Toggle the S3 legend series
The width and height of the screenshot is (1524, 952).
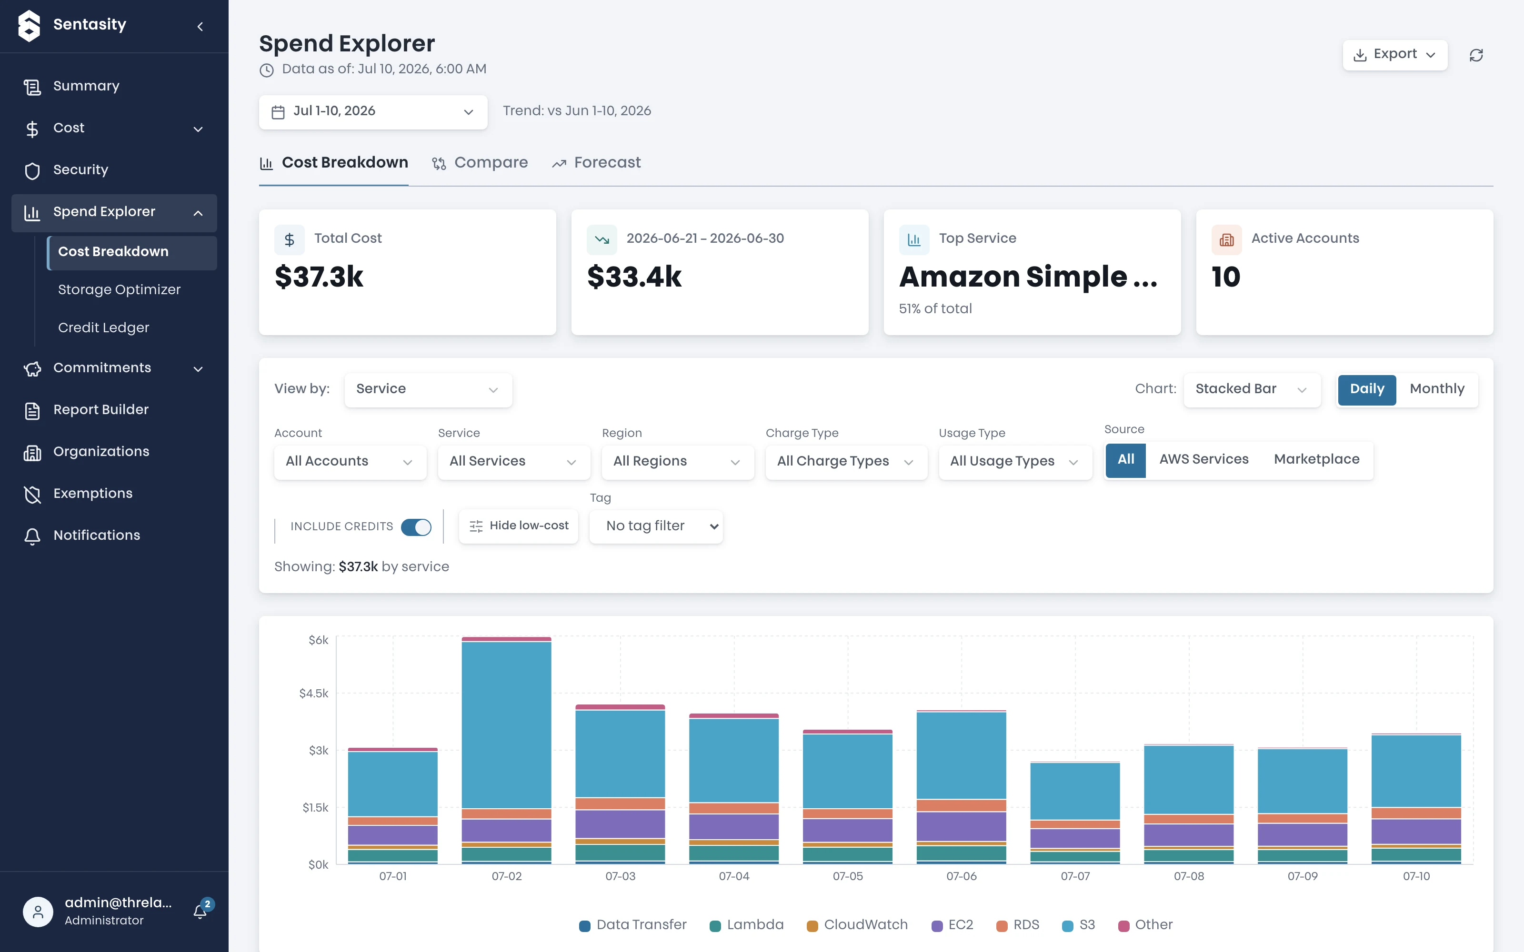coord(1079,925)
